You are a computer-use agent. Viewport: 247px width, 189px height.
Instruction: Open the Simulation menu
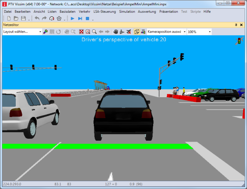[127, 12]
